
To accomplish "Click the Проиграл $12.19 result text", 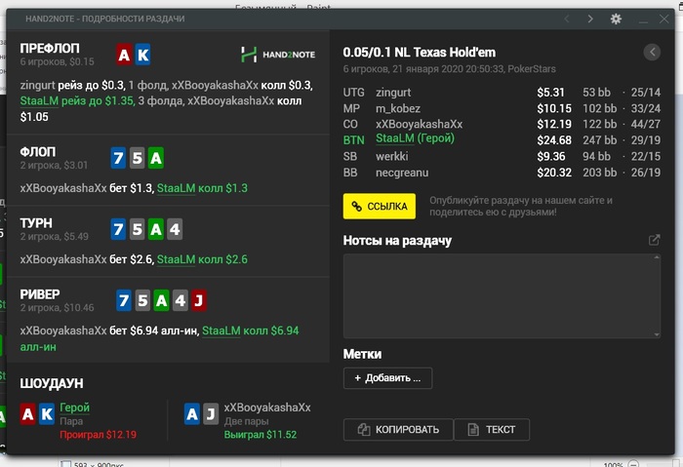I will 98,435.
